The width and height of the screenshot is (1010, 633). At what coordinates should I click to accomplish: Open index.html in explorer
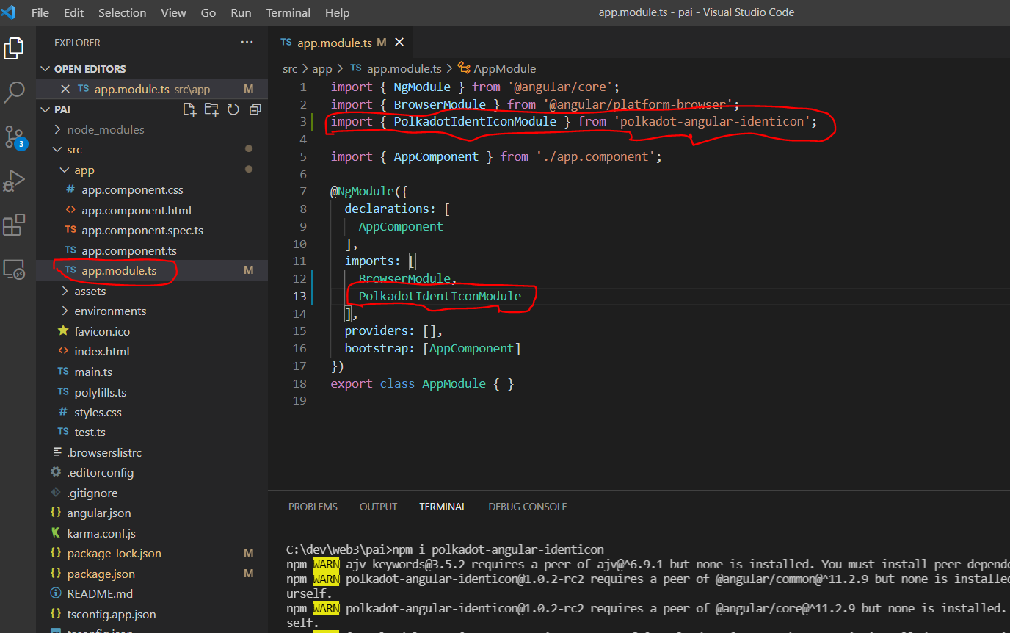101,351
